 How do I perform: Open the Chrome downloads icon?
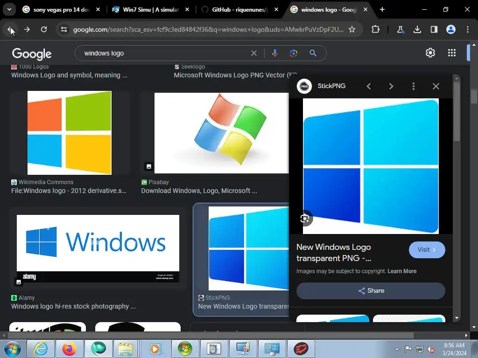[417, 29]
